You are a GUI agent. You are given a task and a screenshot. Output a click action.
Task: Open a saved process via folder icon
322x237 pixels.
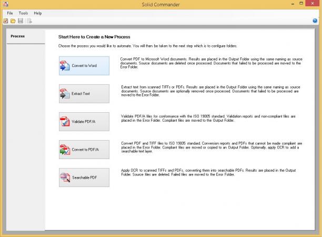click(x=13, y=21)
